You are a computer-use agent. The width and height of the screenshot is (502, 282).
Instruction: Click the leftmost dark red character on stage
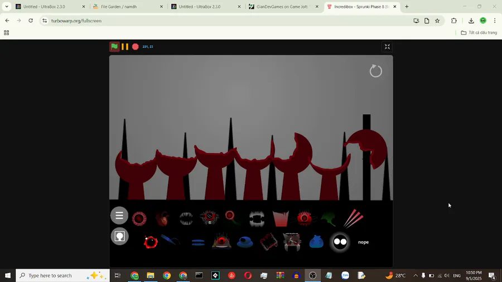click(135, 175)
